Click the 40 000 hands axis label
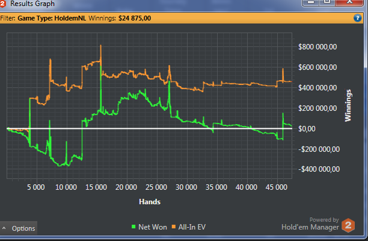Image resolution: width=368 pixels, height=241 pixels. click(x=246, y=187)
